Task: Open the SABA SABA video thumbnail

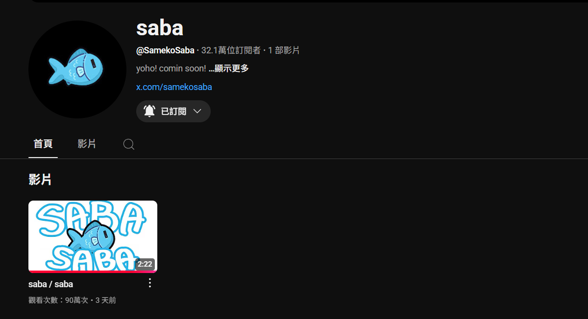Action: (x=93, y=236)
